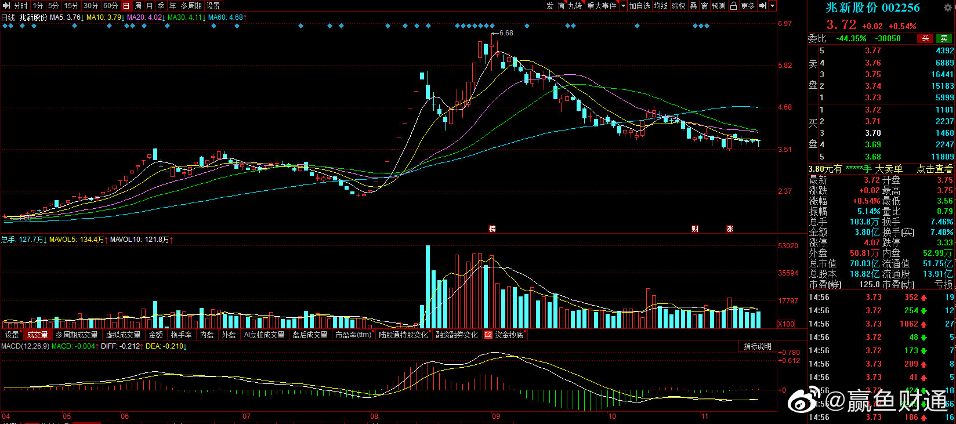This screenshot has width=956, height=424.
Task: Click the 6.68 high price label
Action: coord(506,33)
